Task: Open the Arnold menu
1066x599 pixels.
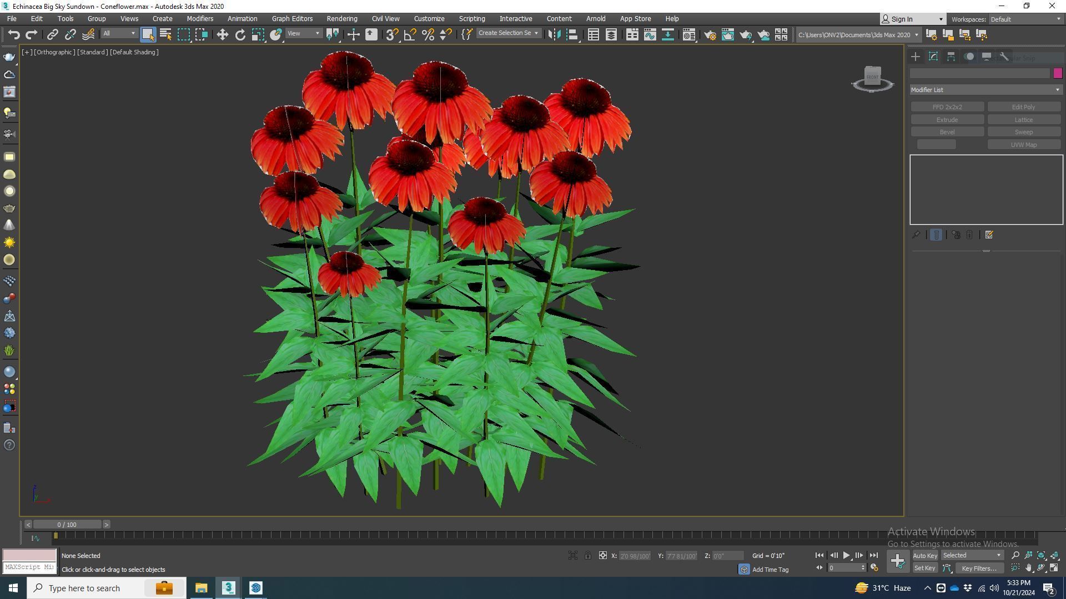Action: click(596, 19)
